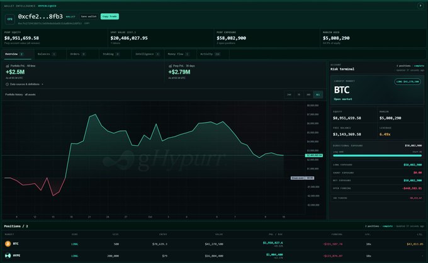The height and width of the screenshot is (263, 428).
Task: Select the 24H chart range
Action: point(289,94)
